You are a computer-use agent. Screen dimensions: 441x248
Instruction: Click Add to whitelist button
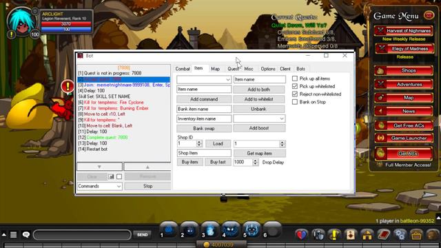259,99
